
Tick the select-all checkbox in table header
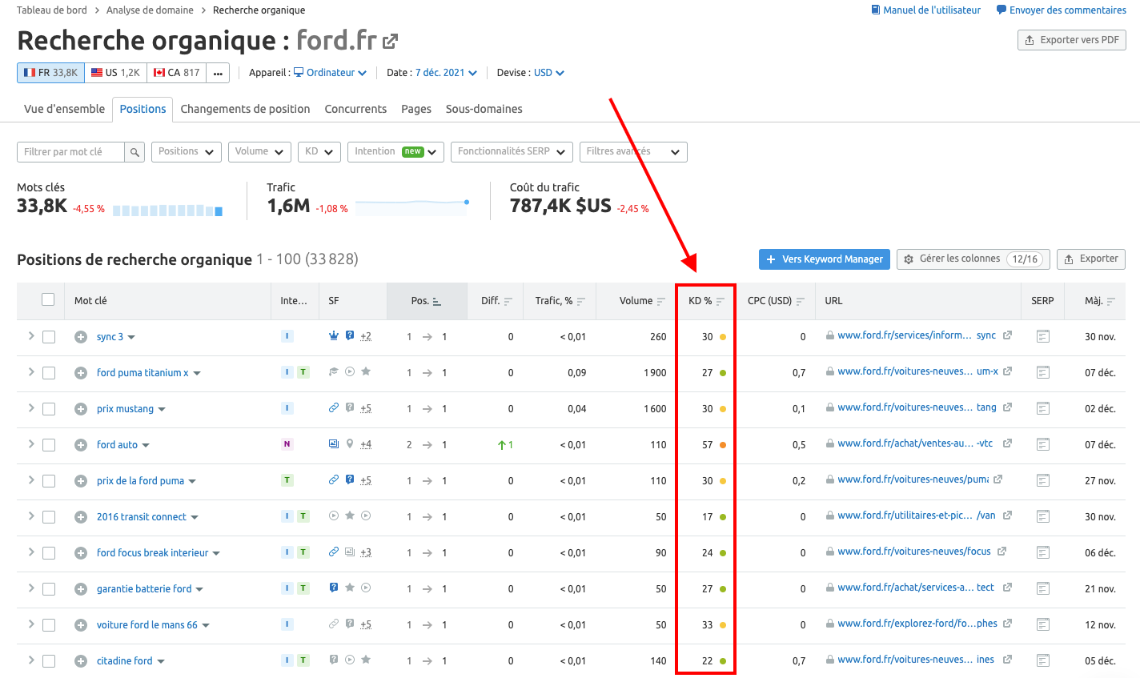tap(48, 299)
